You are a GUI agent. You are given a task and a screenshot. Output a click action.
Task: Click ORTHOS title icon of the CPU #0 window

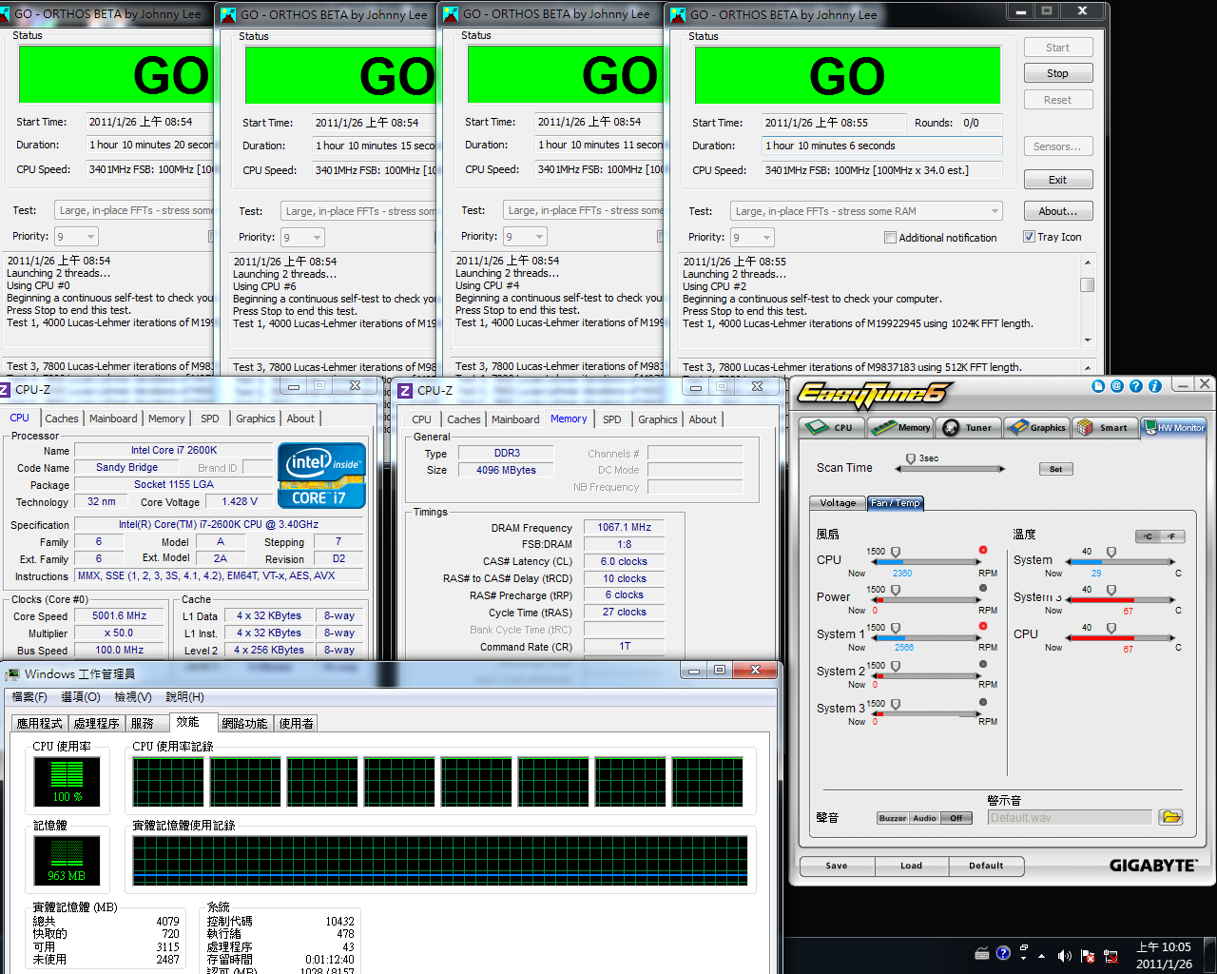point(5,14)
